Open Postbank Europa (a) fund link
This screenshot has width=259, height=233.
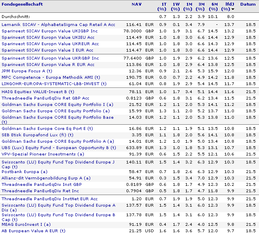click(24, 171)
